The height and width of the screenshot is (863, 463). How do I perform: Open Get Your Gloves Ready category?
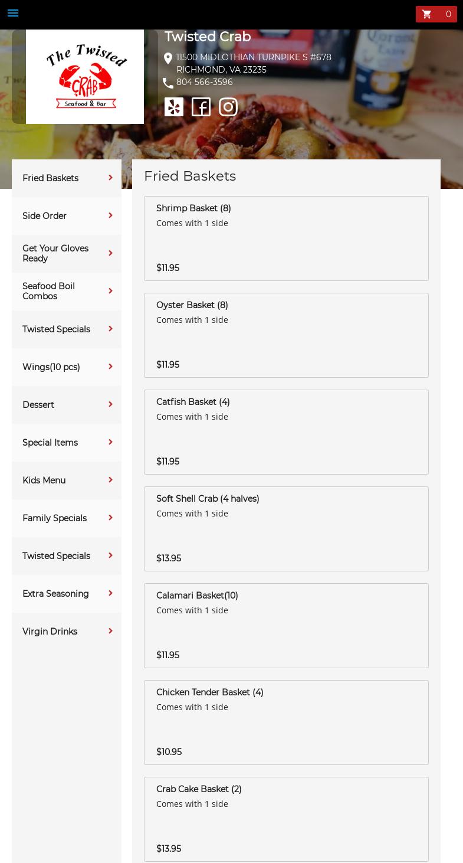click(x=55, y=253)
